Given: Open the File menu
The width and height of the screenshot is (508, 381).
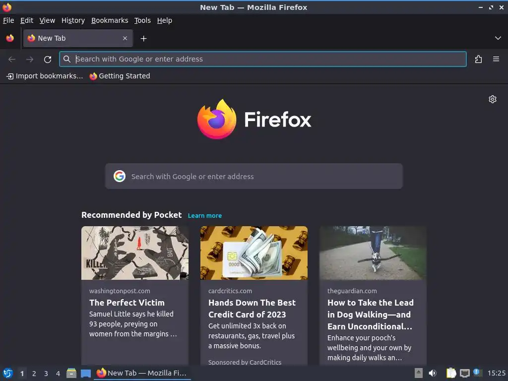Looking at the screenshot, I should 8,20.
